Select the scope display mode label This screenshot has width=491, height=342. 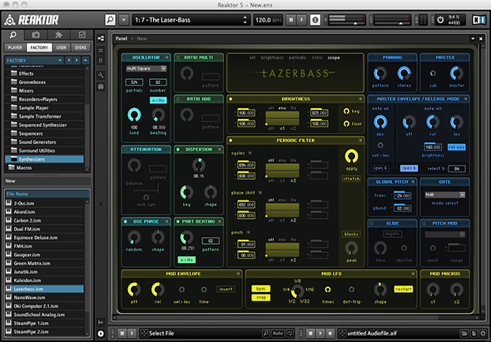click(334, 57)
